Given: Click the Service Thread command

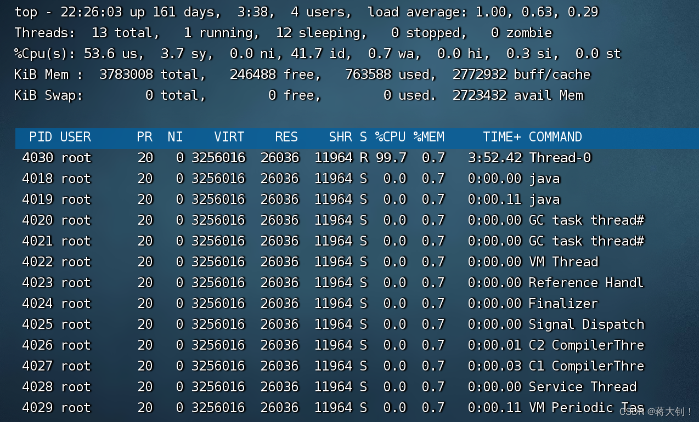Looking at the screenshot, I should (583, 387).
